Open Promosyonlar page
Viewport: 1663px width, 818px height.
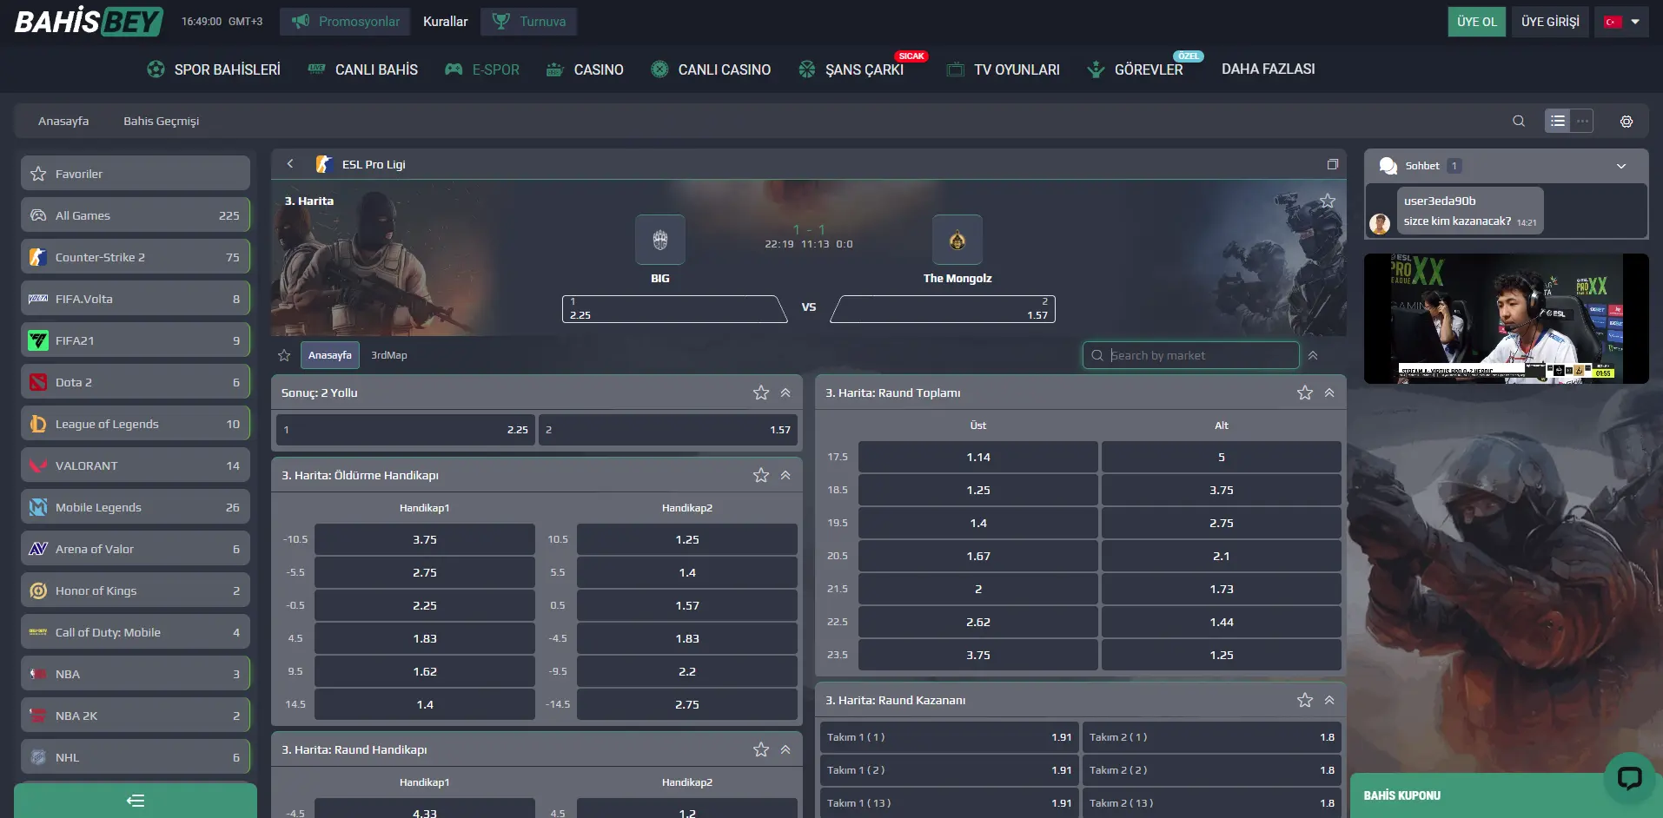click(345, 22)
